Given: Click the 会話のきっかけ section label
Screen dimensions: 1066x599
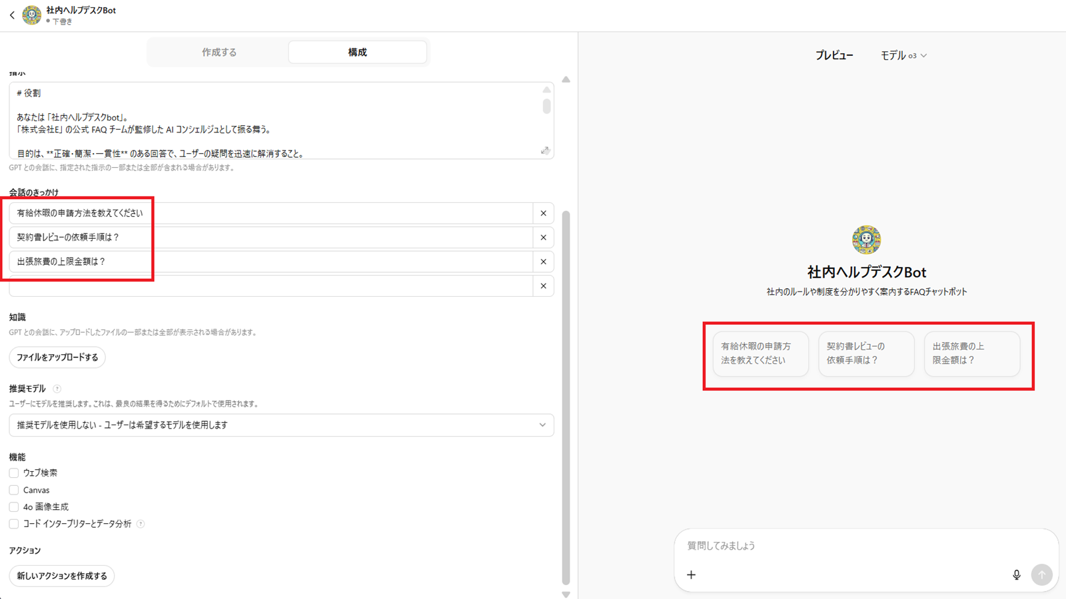Looking at the screenshot, I should click(x=34, y=192).
